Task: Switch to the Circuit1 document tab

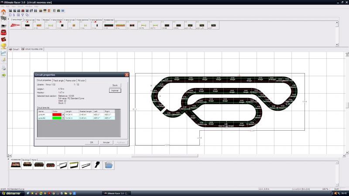Action: tap(15, 49)
